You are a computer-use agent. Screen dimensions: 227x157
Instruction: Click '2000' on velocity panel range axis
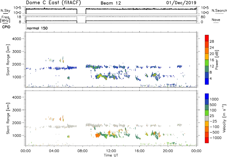tap(17, 123)
